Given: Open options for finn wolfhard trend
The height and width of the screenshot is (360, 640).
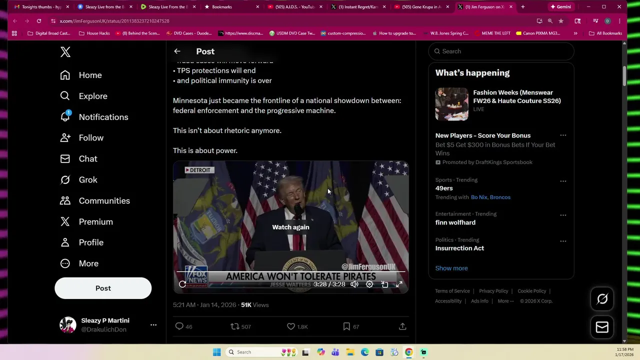Looking at the screenshot, I should pyautogui.click(x=563, y=215).
